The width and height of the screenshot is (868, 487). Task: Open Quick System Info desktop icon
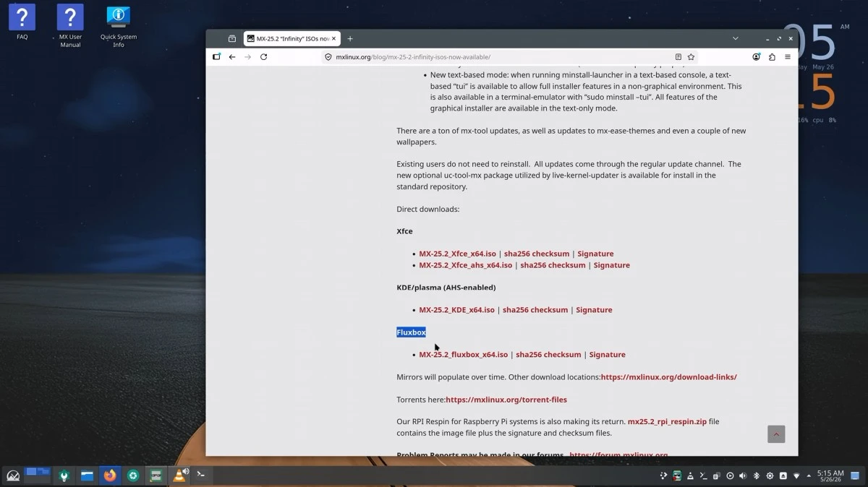pos(119,26)
